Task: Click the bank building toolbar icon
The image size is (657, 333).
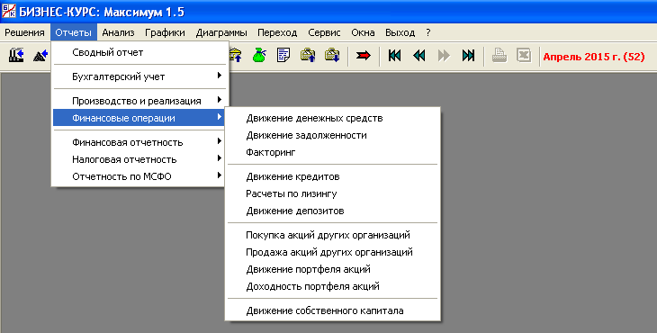Action: (236, 55)
